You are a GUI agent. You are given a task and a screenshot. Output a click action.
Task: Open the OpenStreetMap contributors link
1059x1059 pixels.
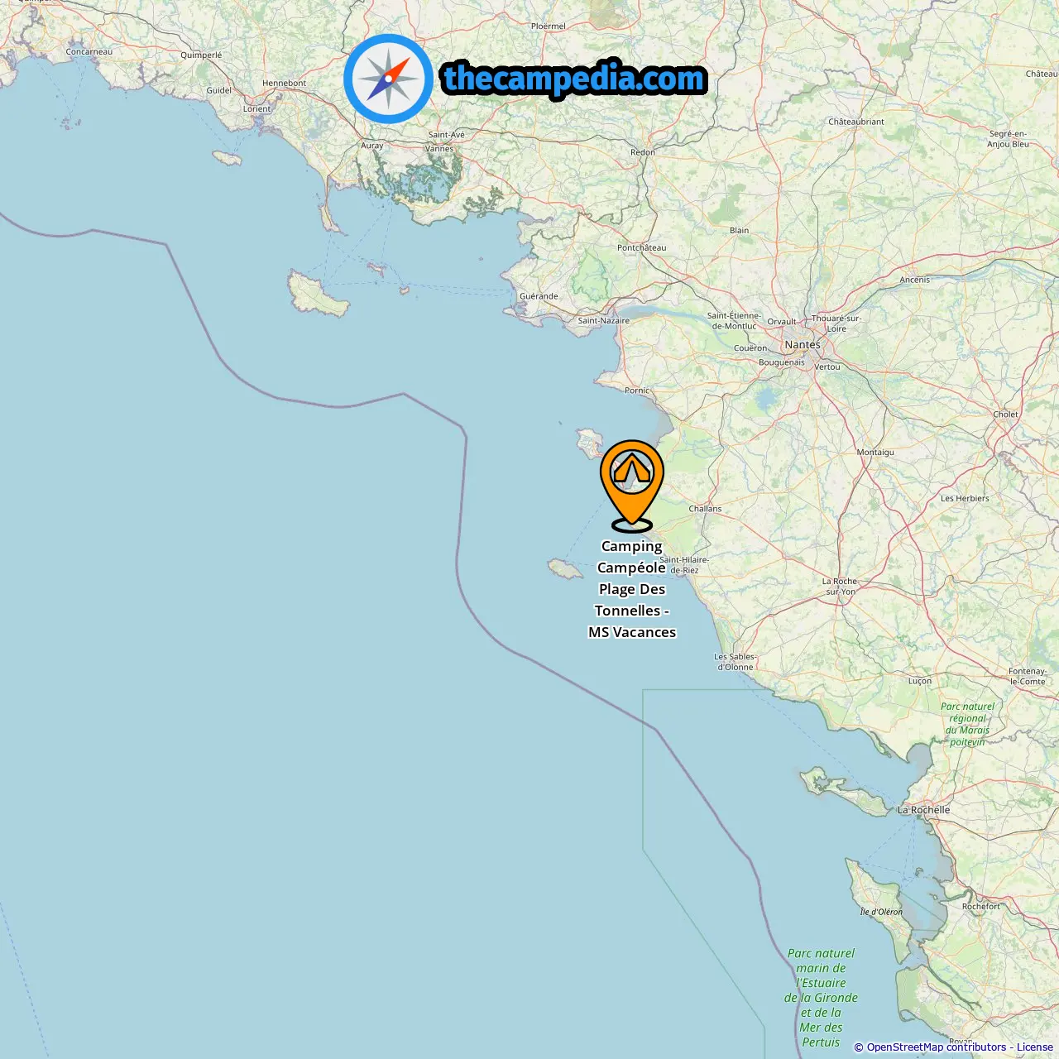point(937,1047)
